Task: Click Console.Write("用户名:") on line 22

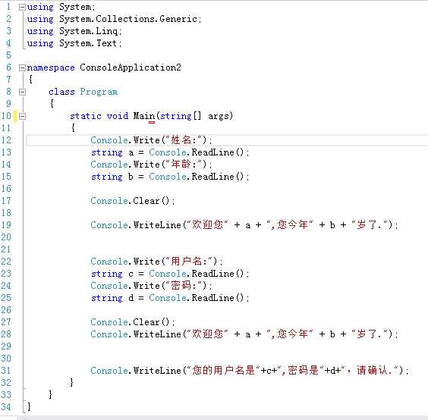Action: coord(156,262)
